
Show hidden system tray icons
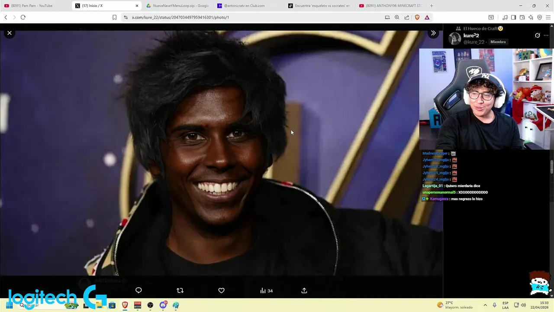pos(485,305)
